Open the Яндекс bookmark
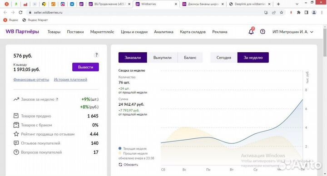The image size is (327, 176). pyautogui.click(x=11, y=20)
